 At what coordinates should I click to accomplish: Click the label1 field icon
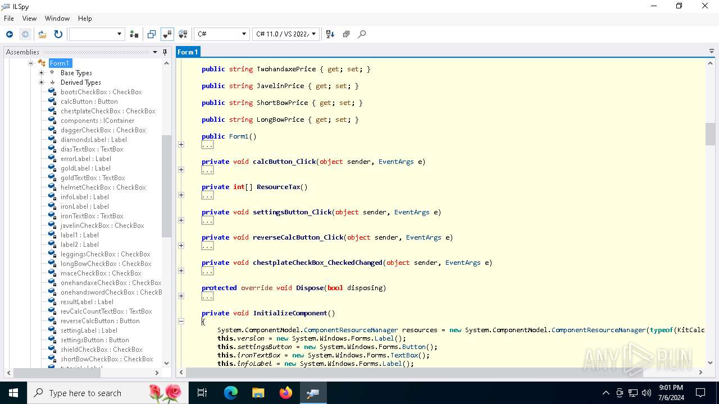click(52, 235)
